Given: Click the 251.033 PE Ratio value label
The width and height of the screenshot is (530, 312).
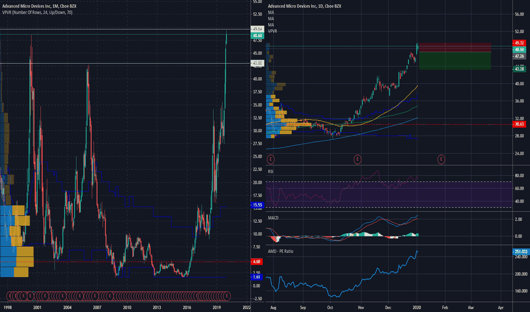Looking at the screenshot, I should point(520,252).
